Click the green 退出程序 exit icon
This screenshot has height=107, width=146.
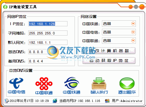[x=127, y=83]
